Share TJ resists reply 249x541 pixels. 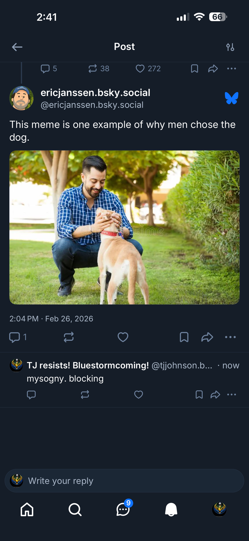coord(215,395)
